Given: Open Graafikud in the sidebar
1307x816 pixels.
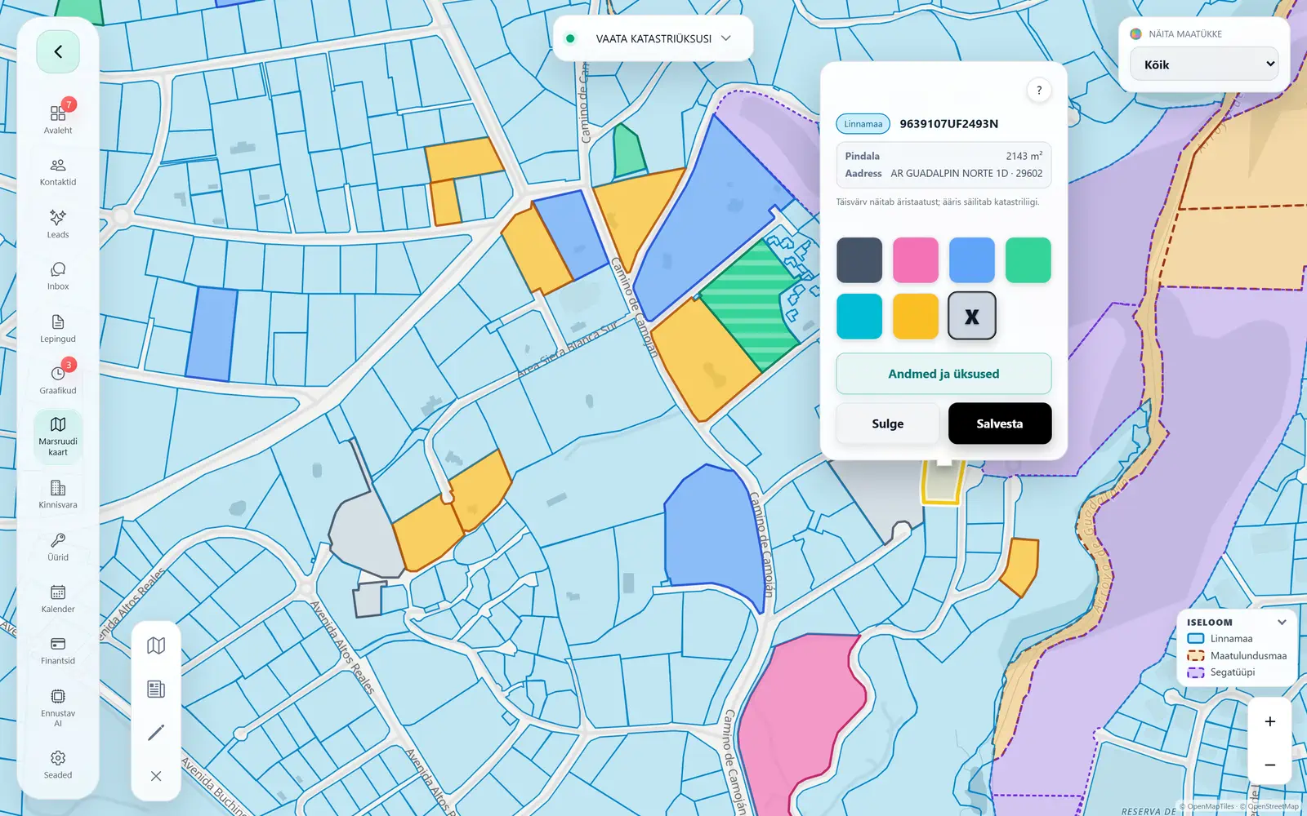Looking at the screenshot, I should tap(58, 379).
